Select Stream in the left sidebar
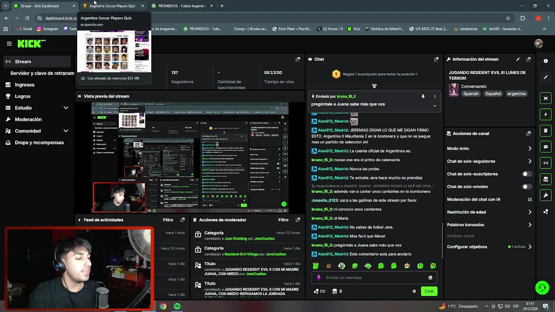 37,62
